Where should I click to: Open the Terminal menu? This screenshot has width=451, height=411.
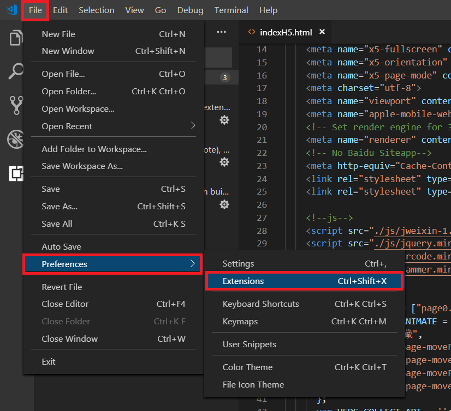coord(231,10)
